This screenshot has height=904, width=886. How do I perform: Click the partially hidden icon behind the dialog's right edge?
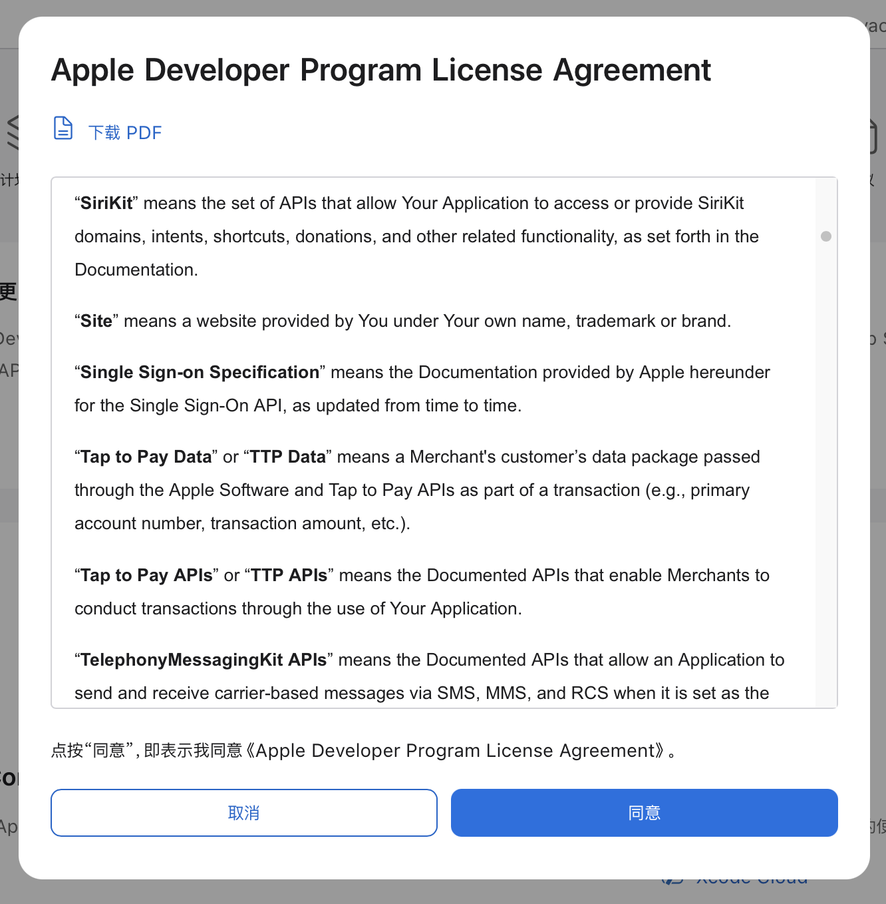point(874,136)
